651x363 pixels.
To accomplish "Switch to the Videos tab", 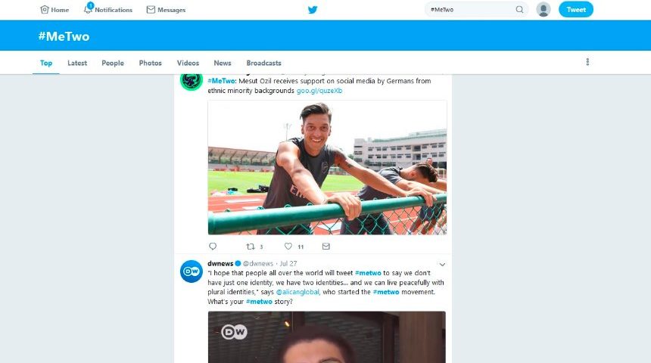I will 188,63.
